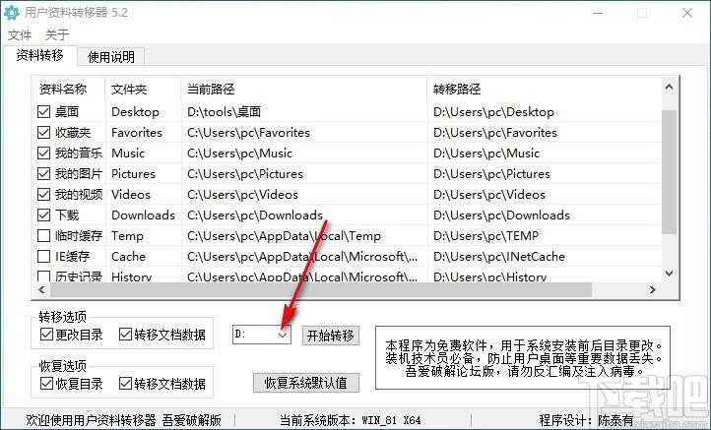The image size is (711, 430).
Task: Uncheck the 我的视频 row checkbox
Action: tap(43, 195)
